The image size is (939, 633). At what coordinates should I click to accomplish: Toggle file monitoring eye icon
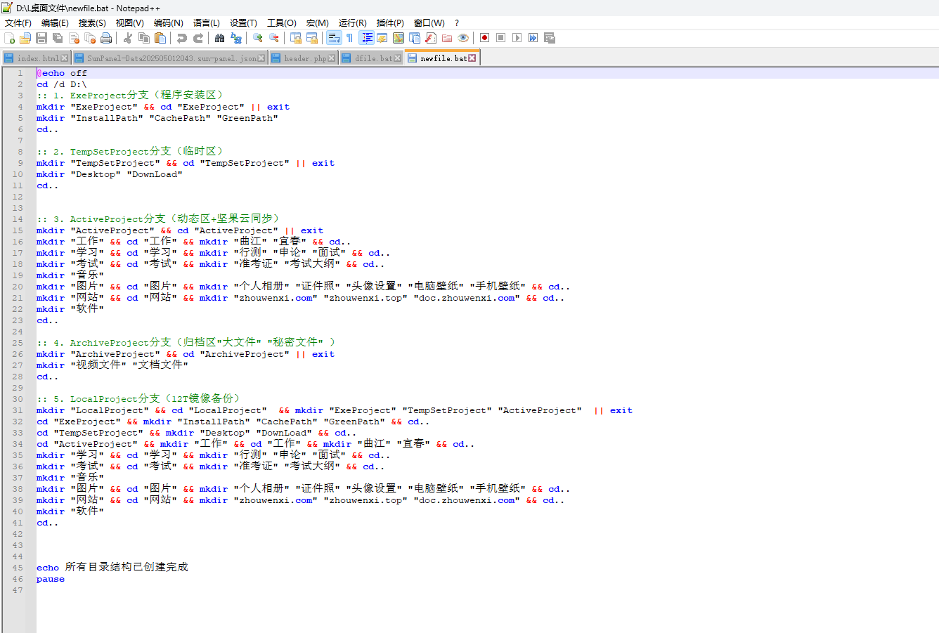point(463,38)
